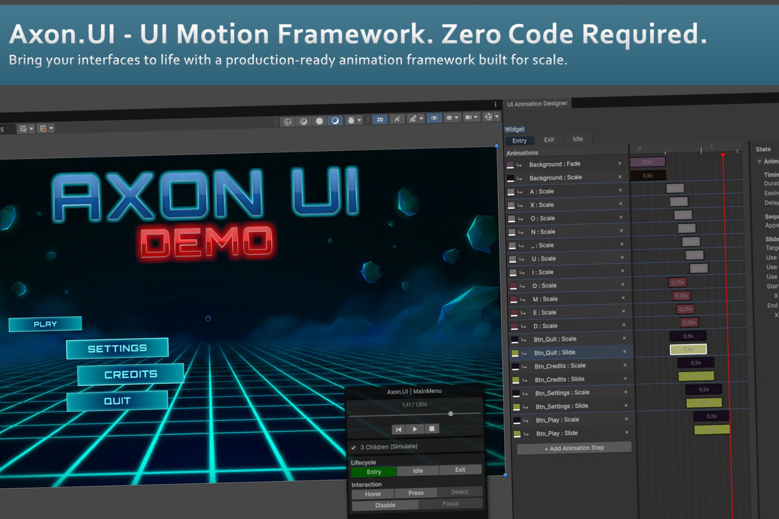Select the shaded wireframe draw mode icon
Image resolution: width=779 pixels, height=519 pixels.
pyautogui.click(x=304, y=121)
